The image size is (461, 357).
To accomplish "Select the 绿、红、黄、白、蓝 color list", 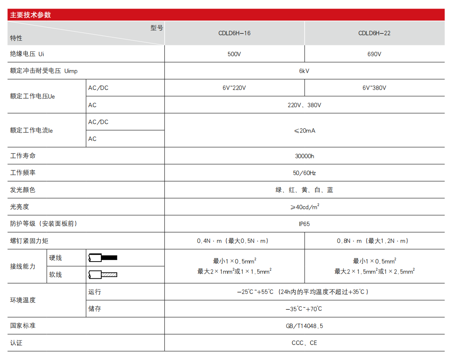I will pyautogui.click(x=304, y=190).
